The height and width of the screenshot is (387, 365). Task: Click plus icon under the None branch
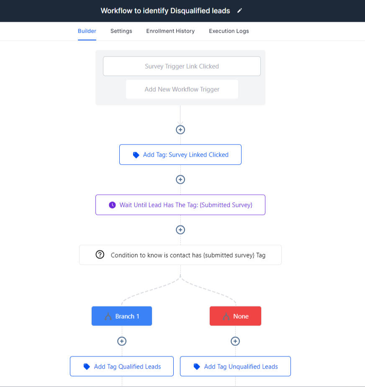(x=235, y=341)
